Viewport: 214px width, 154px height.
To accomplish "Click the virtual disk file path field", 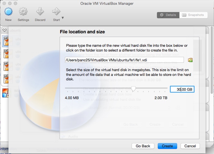I will 124,60.
